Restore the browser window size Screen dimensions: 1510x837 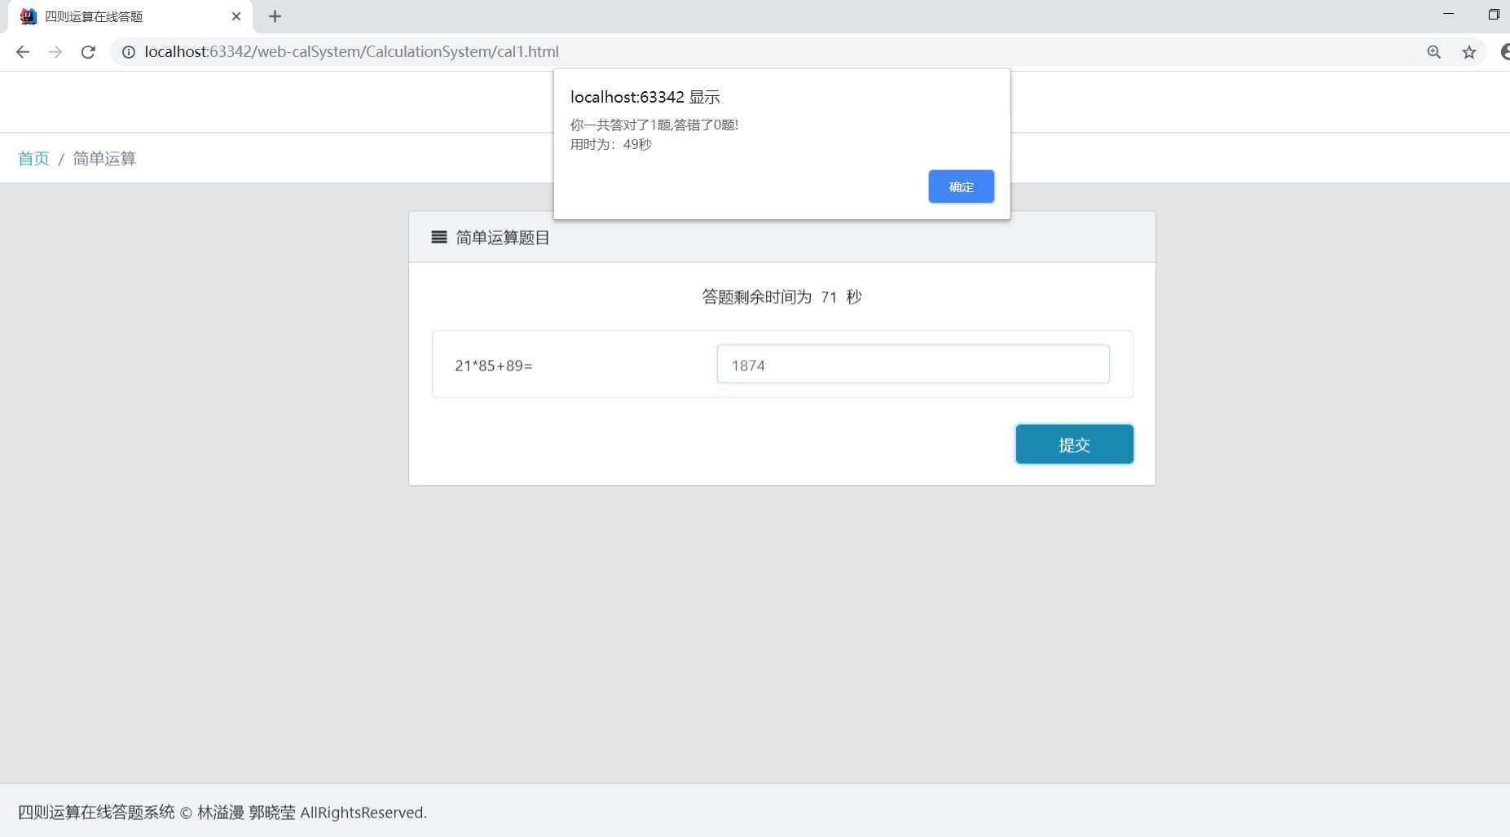click(x=1493, y=15)
